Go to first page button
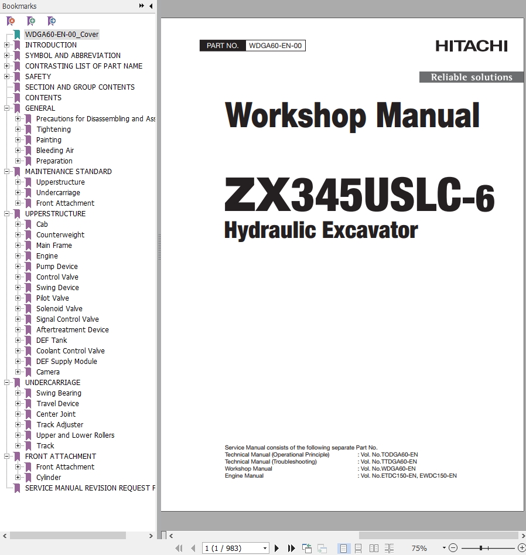The image size is (526, 555). click(179, 549)
